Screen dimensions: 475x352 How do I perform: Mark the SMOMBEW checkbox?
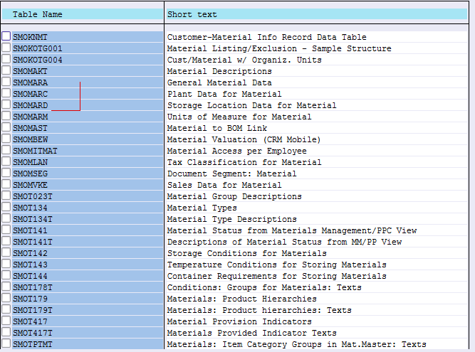tap(6, 139)
